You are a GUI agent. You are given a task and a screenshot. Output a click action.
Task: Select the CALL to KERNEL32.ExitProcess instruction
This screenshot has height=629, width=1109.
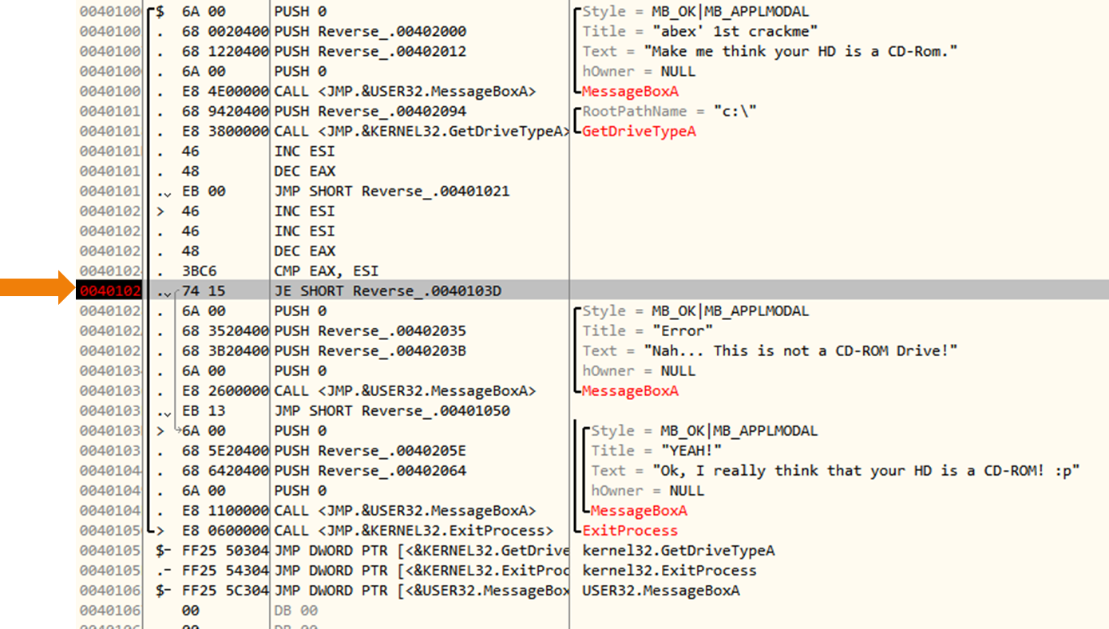(413, 531)
